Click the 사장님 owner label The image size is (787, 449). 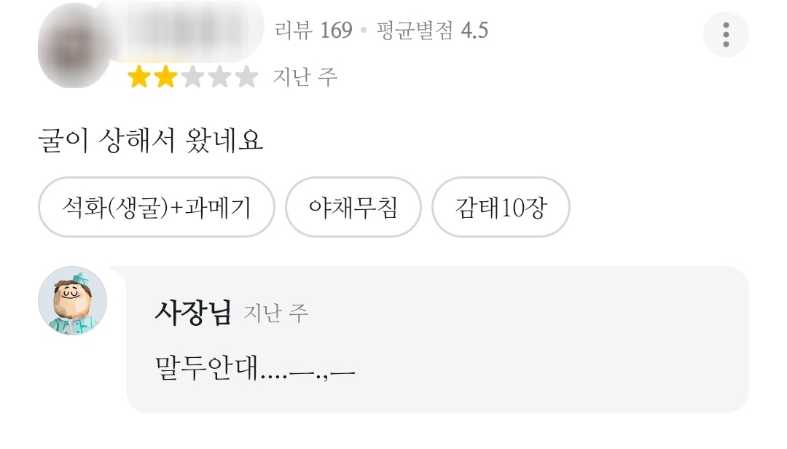tap(192, 313)
